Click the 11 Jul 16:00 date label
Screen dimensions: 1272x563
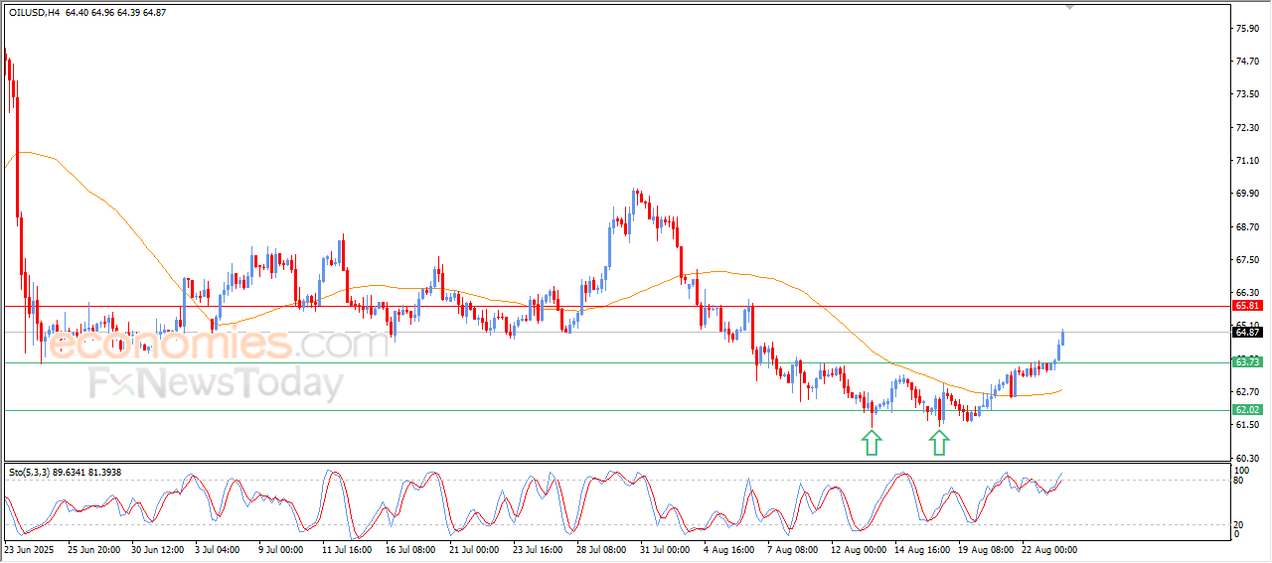347,549
